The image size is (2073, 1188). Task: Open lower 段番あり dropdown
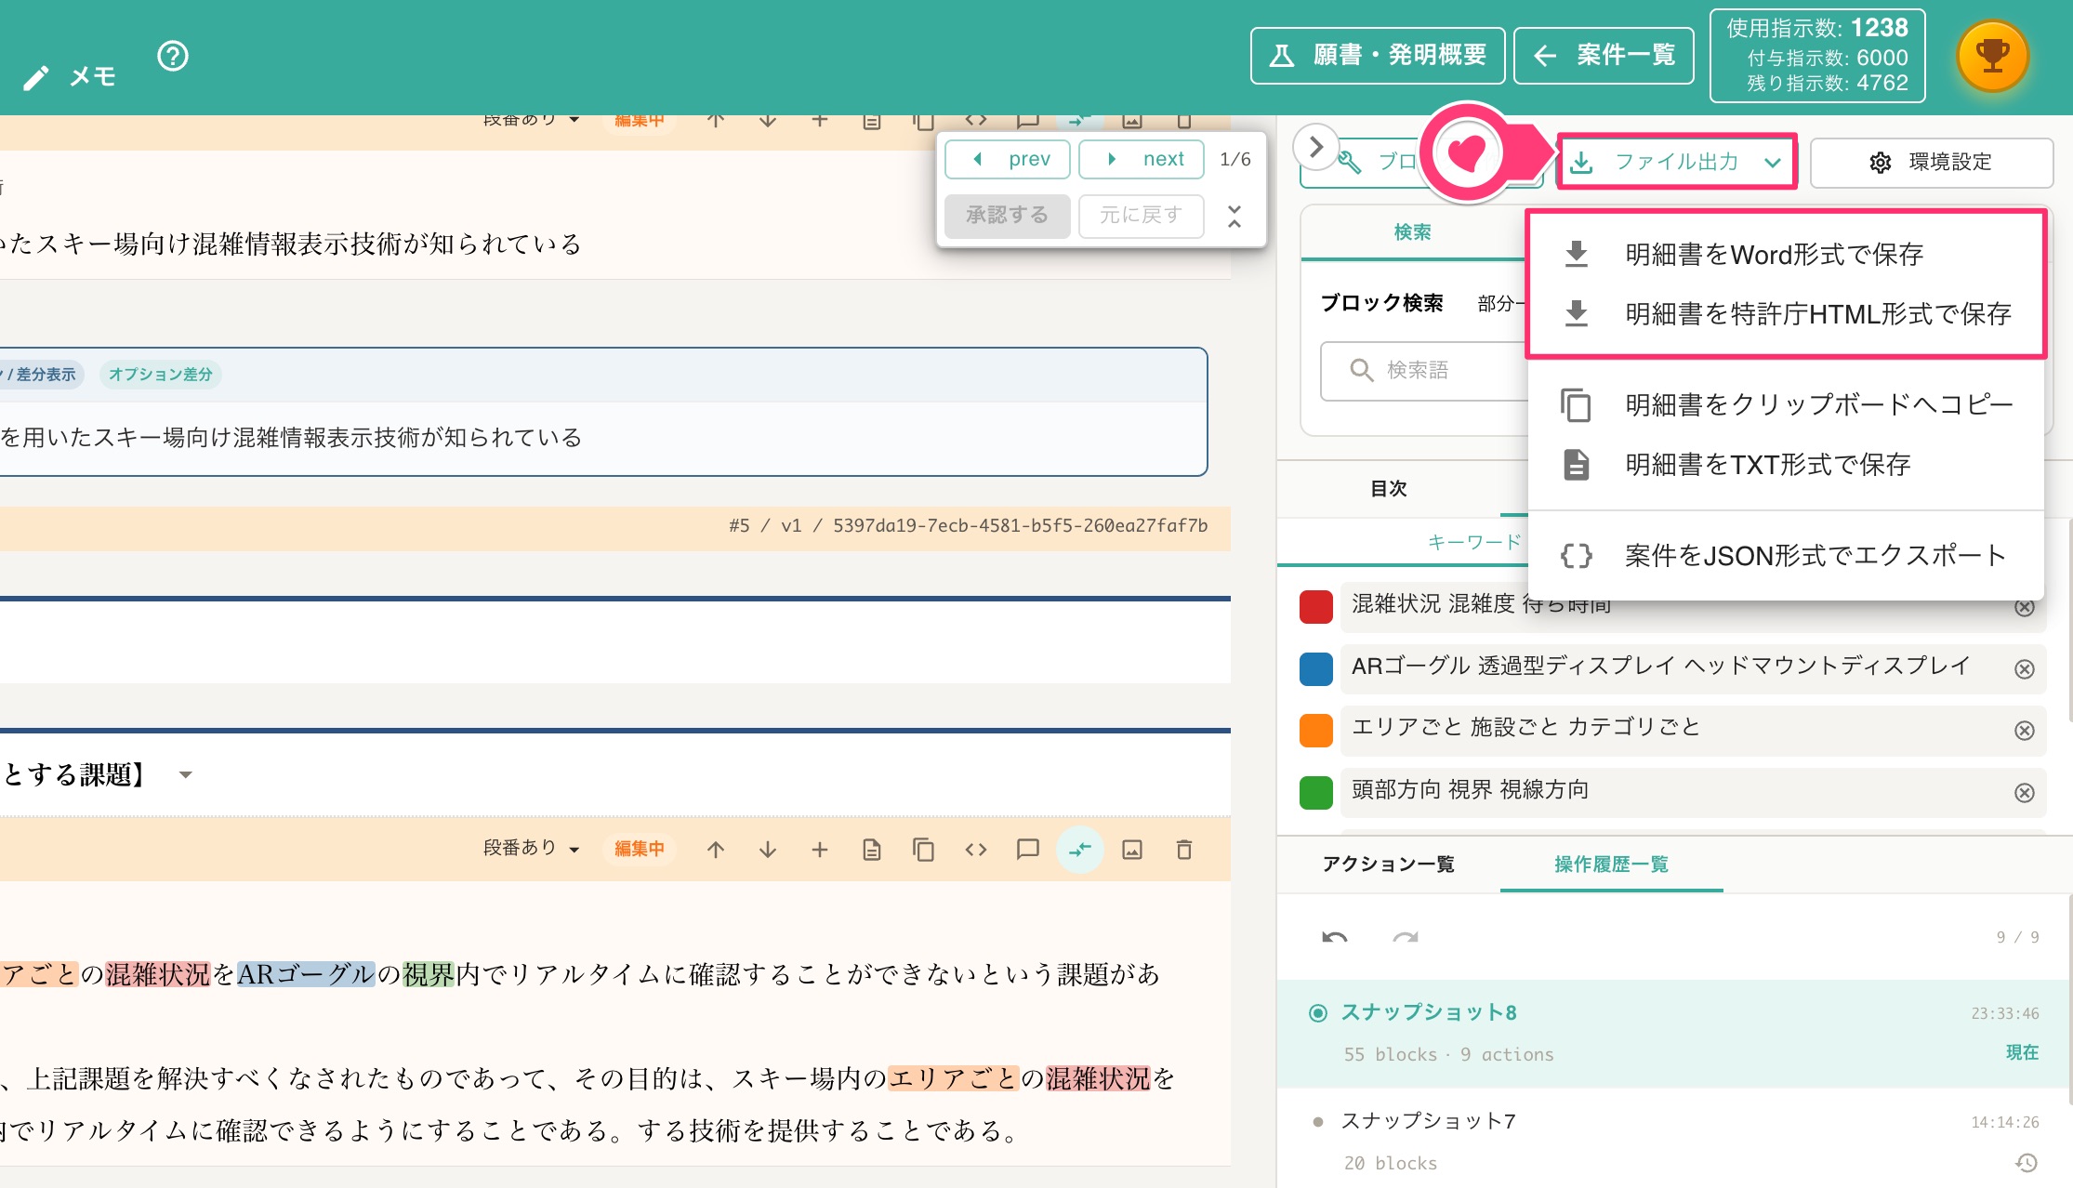click(x=532, y=849)
